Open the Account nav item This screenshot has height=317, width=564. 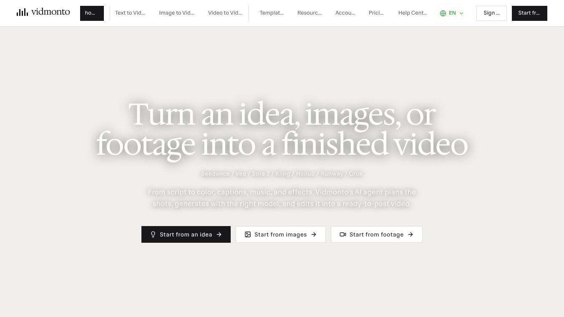pos(345,13)
